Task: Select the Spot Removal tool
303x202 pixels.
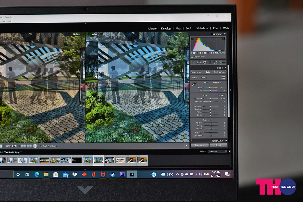Action: tap(199, 62)
